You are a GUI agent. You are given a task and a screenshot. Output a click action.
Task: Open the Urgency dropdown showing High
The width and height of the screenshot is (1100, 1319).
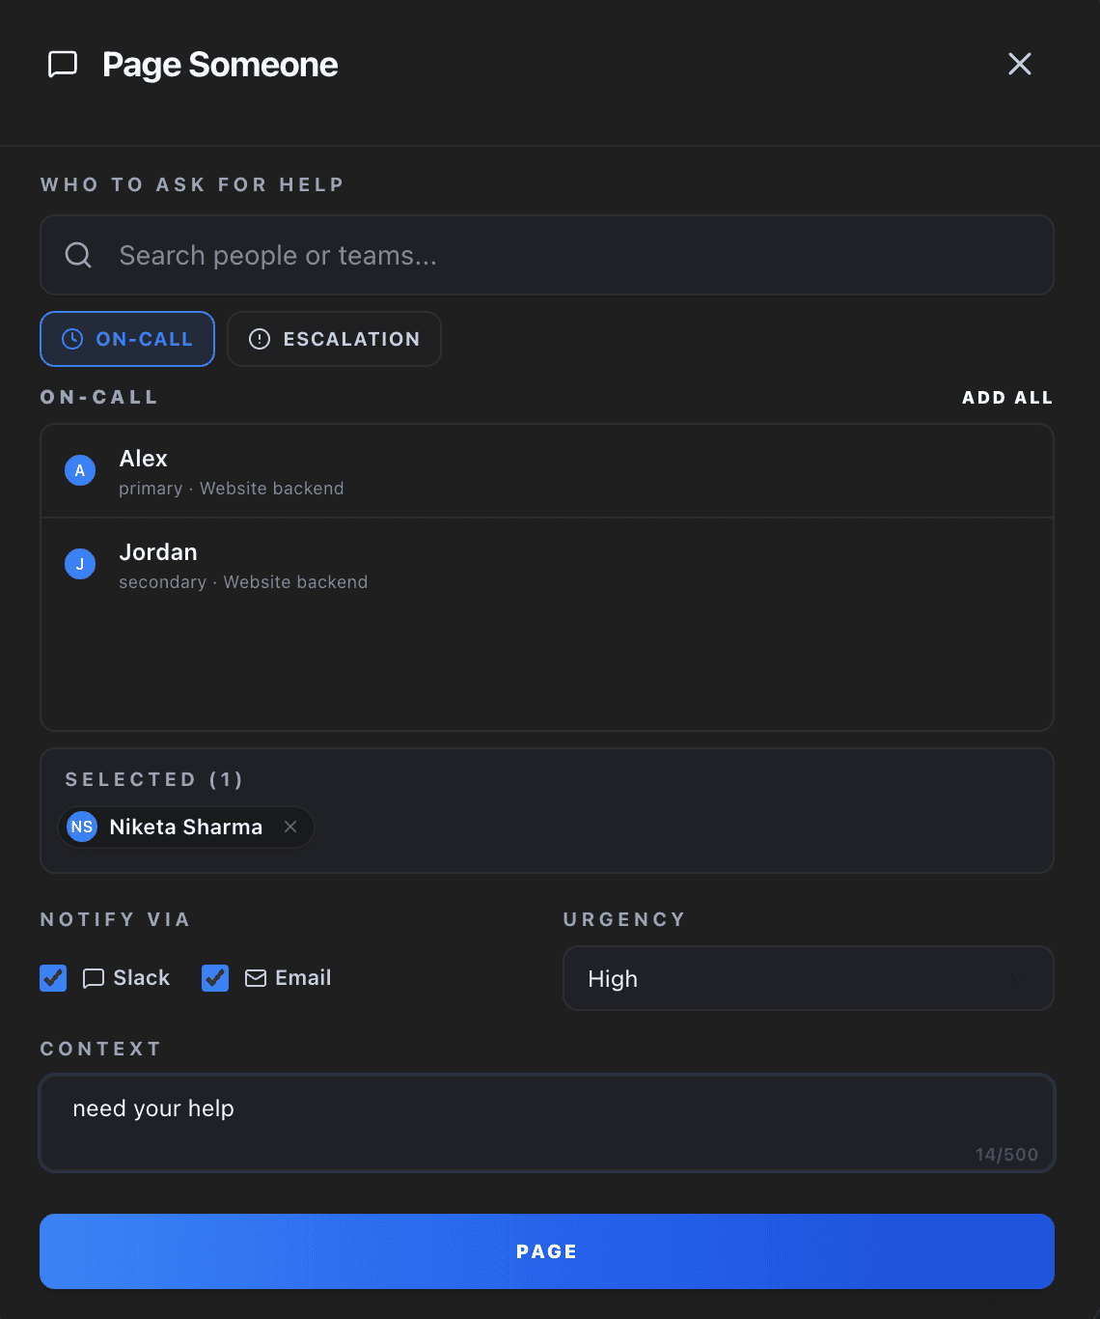coord(808,978)
